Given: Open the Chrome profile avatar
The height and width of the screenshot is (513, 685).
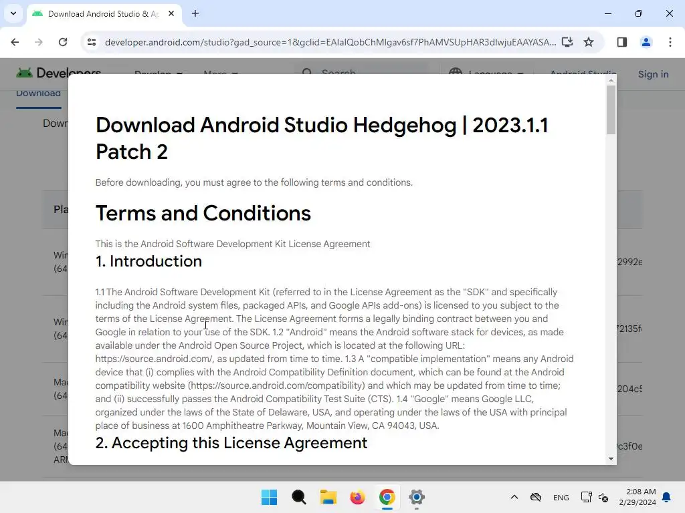Looking at the screenshot, I should [646, 42].
